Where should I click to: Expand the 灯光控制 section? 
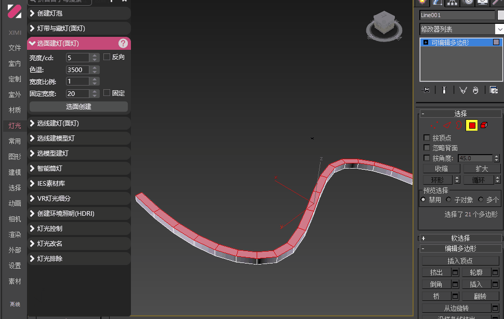(79, 229)
